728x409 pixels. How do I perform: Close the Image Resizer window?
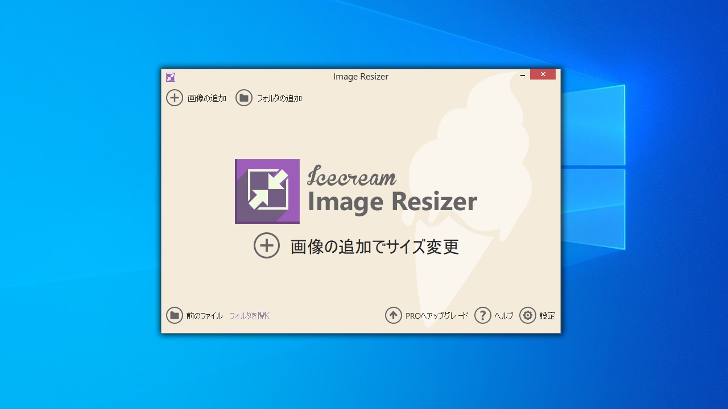[543, 74]
